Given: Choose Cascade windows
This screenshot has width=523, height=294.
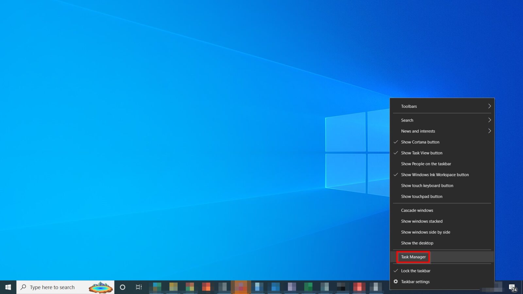Looking at the screenshot, I should 417,210.
